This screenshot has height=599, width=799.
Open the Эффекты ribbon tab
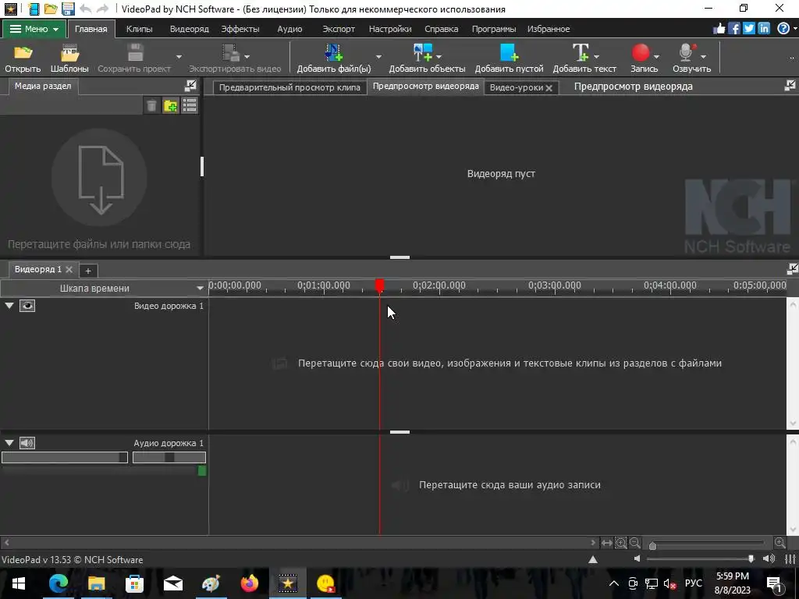pyautogui.click(x=240, y=29)
